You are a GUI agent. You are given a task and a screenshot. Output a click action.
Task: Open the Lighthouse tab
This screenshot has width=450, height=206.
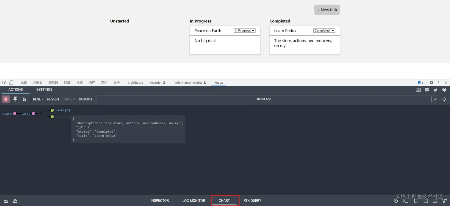[x=136, y=83]
